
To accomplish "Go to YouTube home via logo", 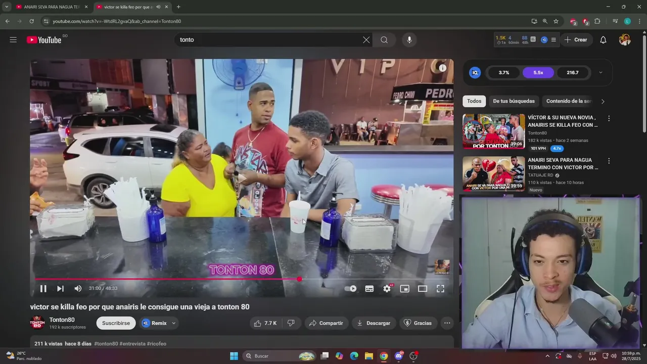I will 44,40.
